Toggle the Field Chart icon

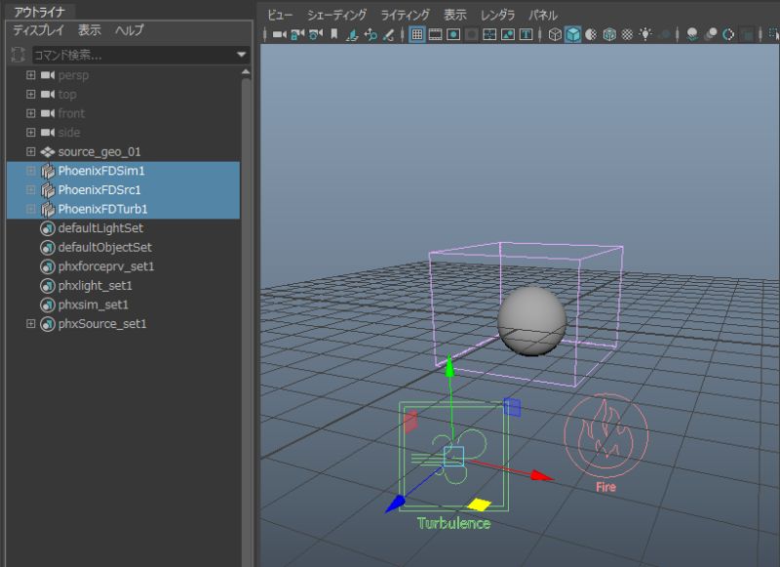(x=489, y=34)
